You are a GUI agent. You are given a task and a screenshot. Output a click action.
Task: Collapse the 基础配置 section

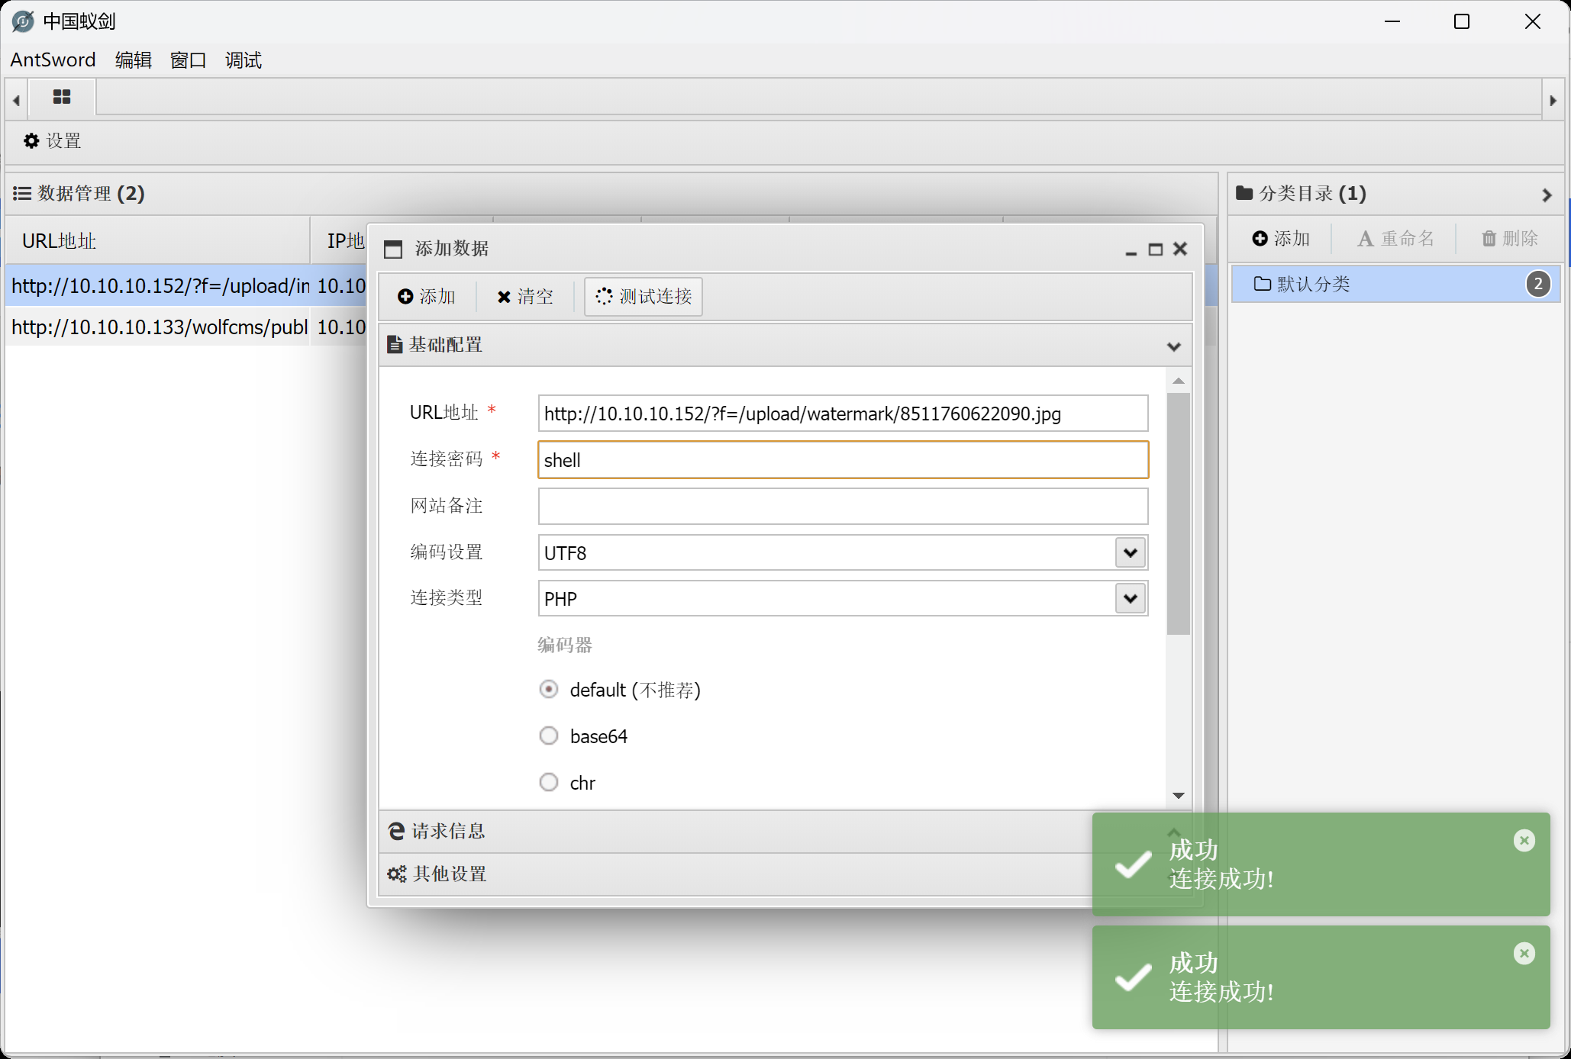[1173, 346]
